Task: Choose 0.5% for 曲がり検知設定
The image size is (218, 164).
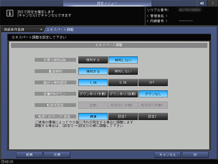Action: tap(123, 82)
